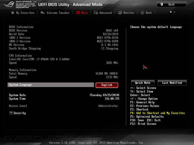This screenshot has height=145, width=194.
Task: Select the Main tab label
Action: pyautogui.click(x=85, y=13)
